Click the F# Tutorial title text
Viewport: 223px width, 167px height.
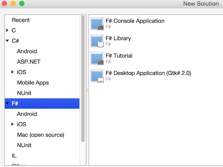[119, 56]
